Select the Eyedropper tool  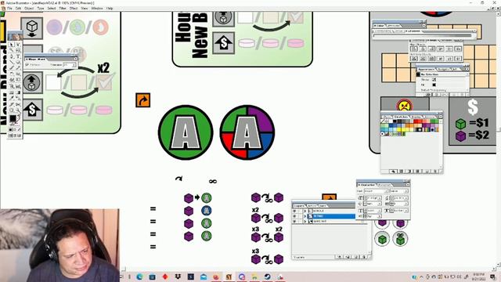pyautogui.click(x=12, y=98)
